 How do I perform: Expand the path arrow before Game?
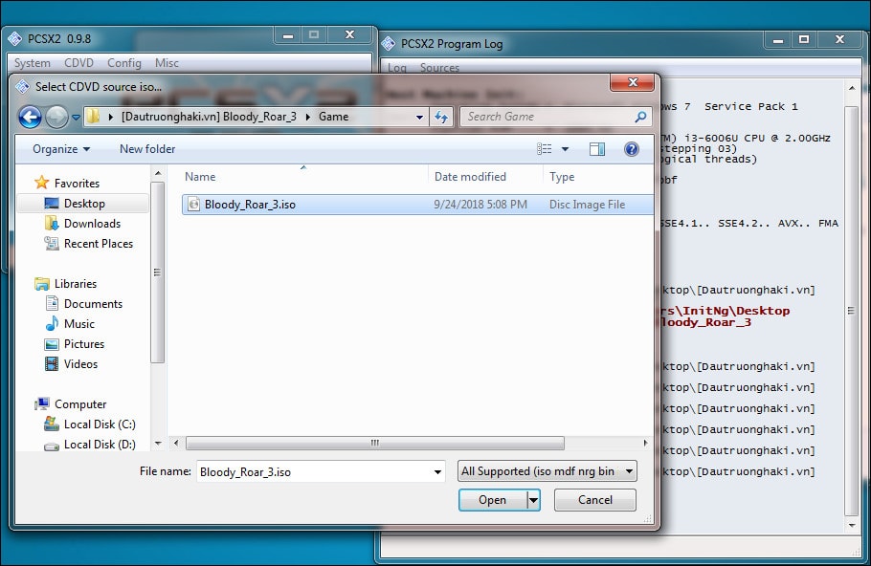coord(308,117)
